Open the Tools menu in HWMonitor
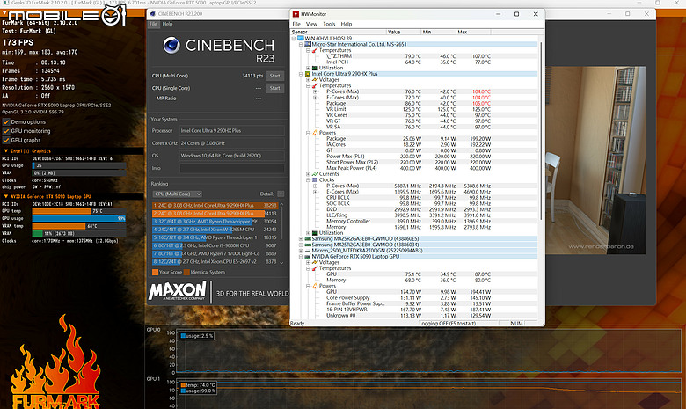The image size is (686, 409). (329, 24)
